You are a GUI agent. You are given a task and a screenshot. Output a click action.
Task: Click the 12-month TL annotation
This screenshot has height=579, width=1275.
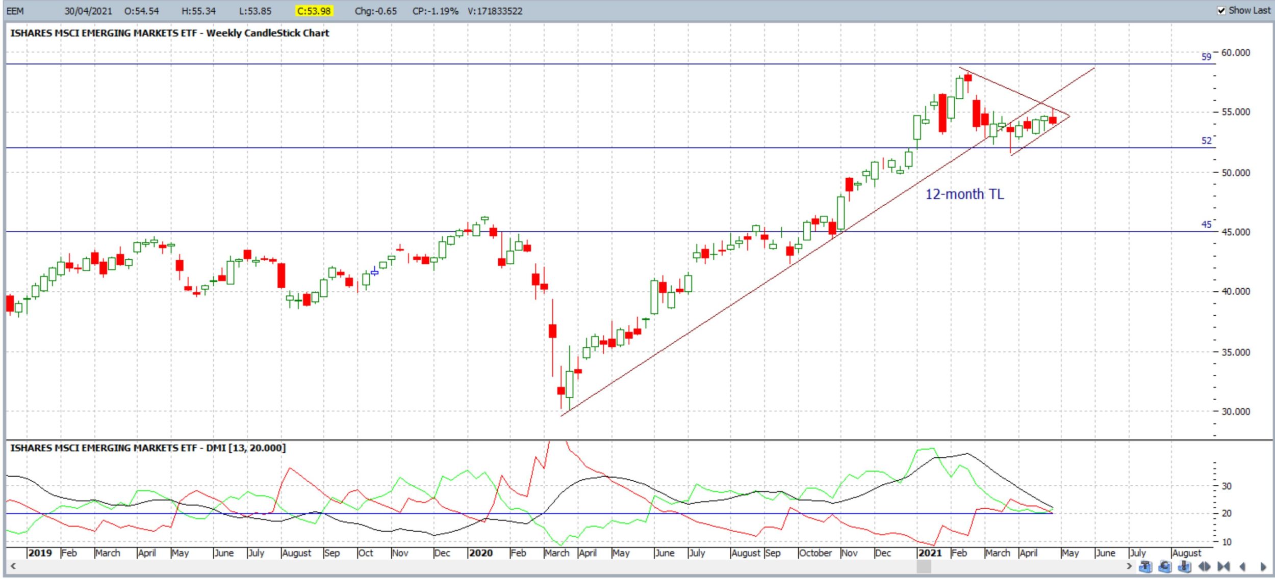tap(964, 194)
